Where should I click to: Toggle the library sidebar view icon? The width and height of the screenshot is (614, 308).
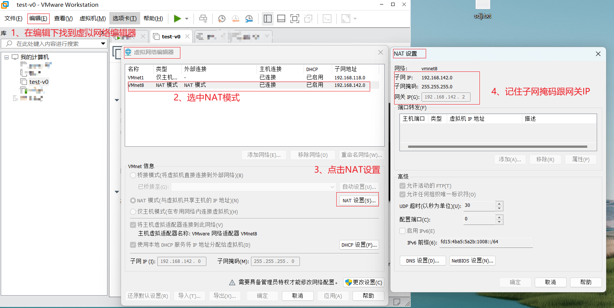[x=268, y=18]
